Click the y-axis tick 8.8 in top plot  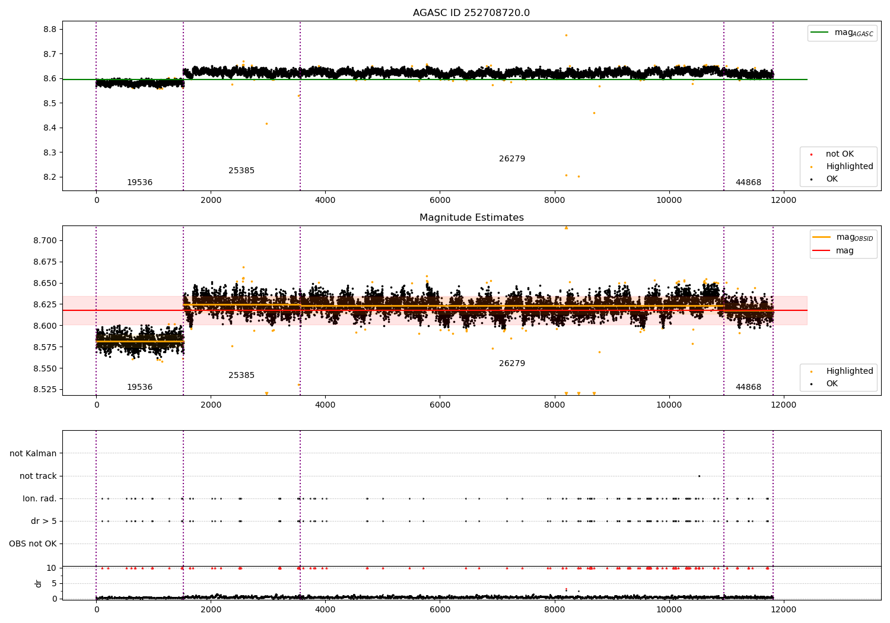click(x=50, y=30)
